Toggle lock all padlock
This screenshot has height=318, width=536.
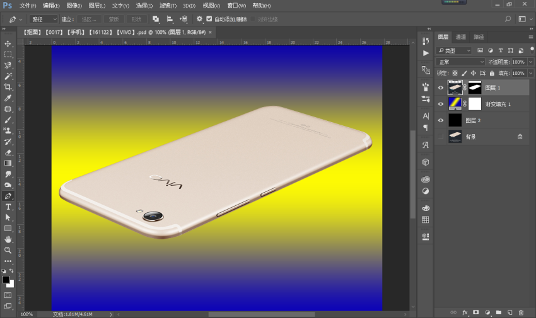pyautogui.click(x=492, y=73)
